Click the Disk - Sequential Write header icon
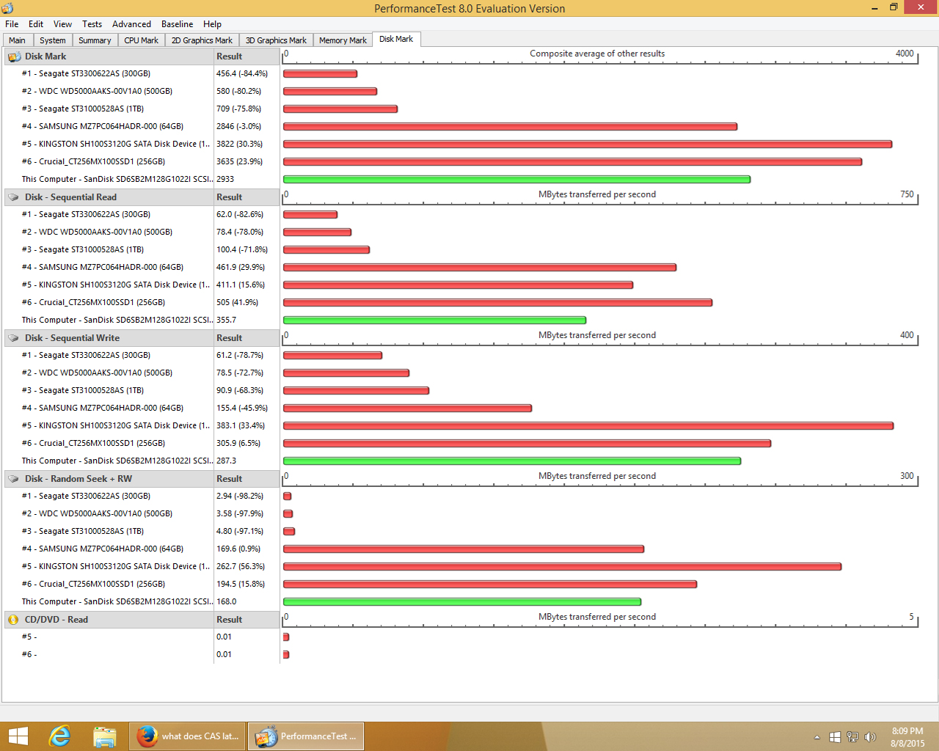Image resolution: width=939 pixels, height=751 pixels. click(x=14, y=338)
